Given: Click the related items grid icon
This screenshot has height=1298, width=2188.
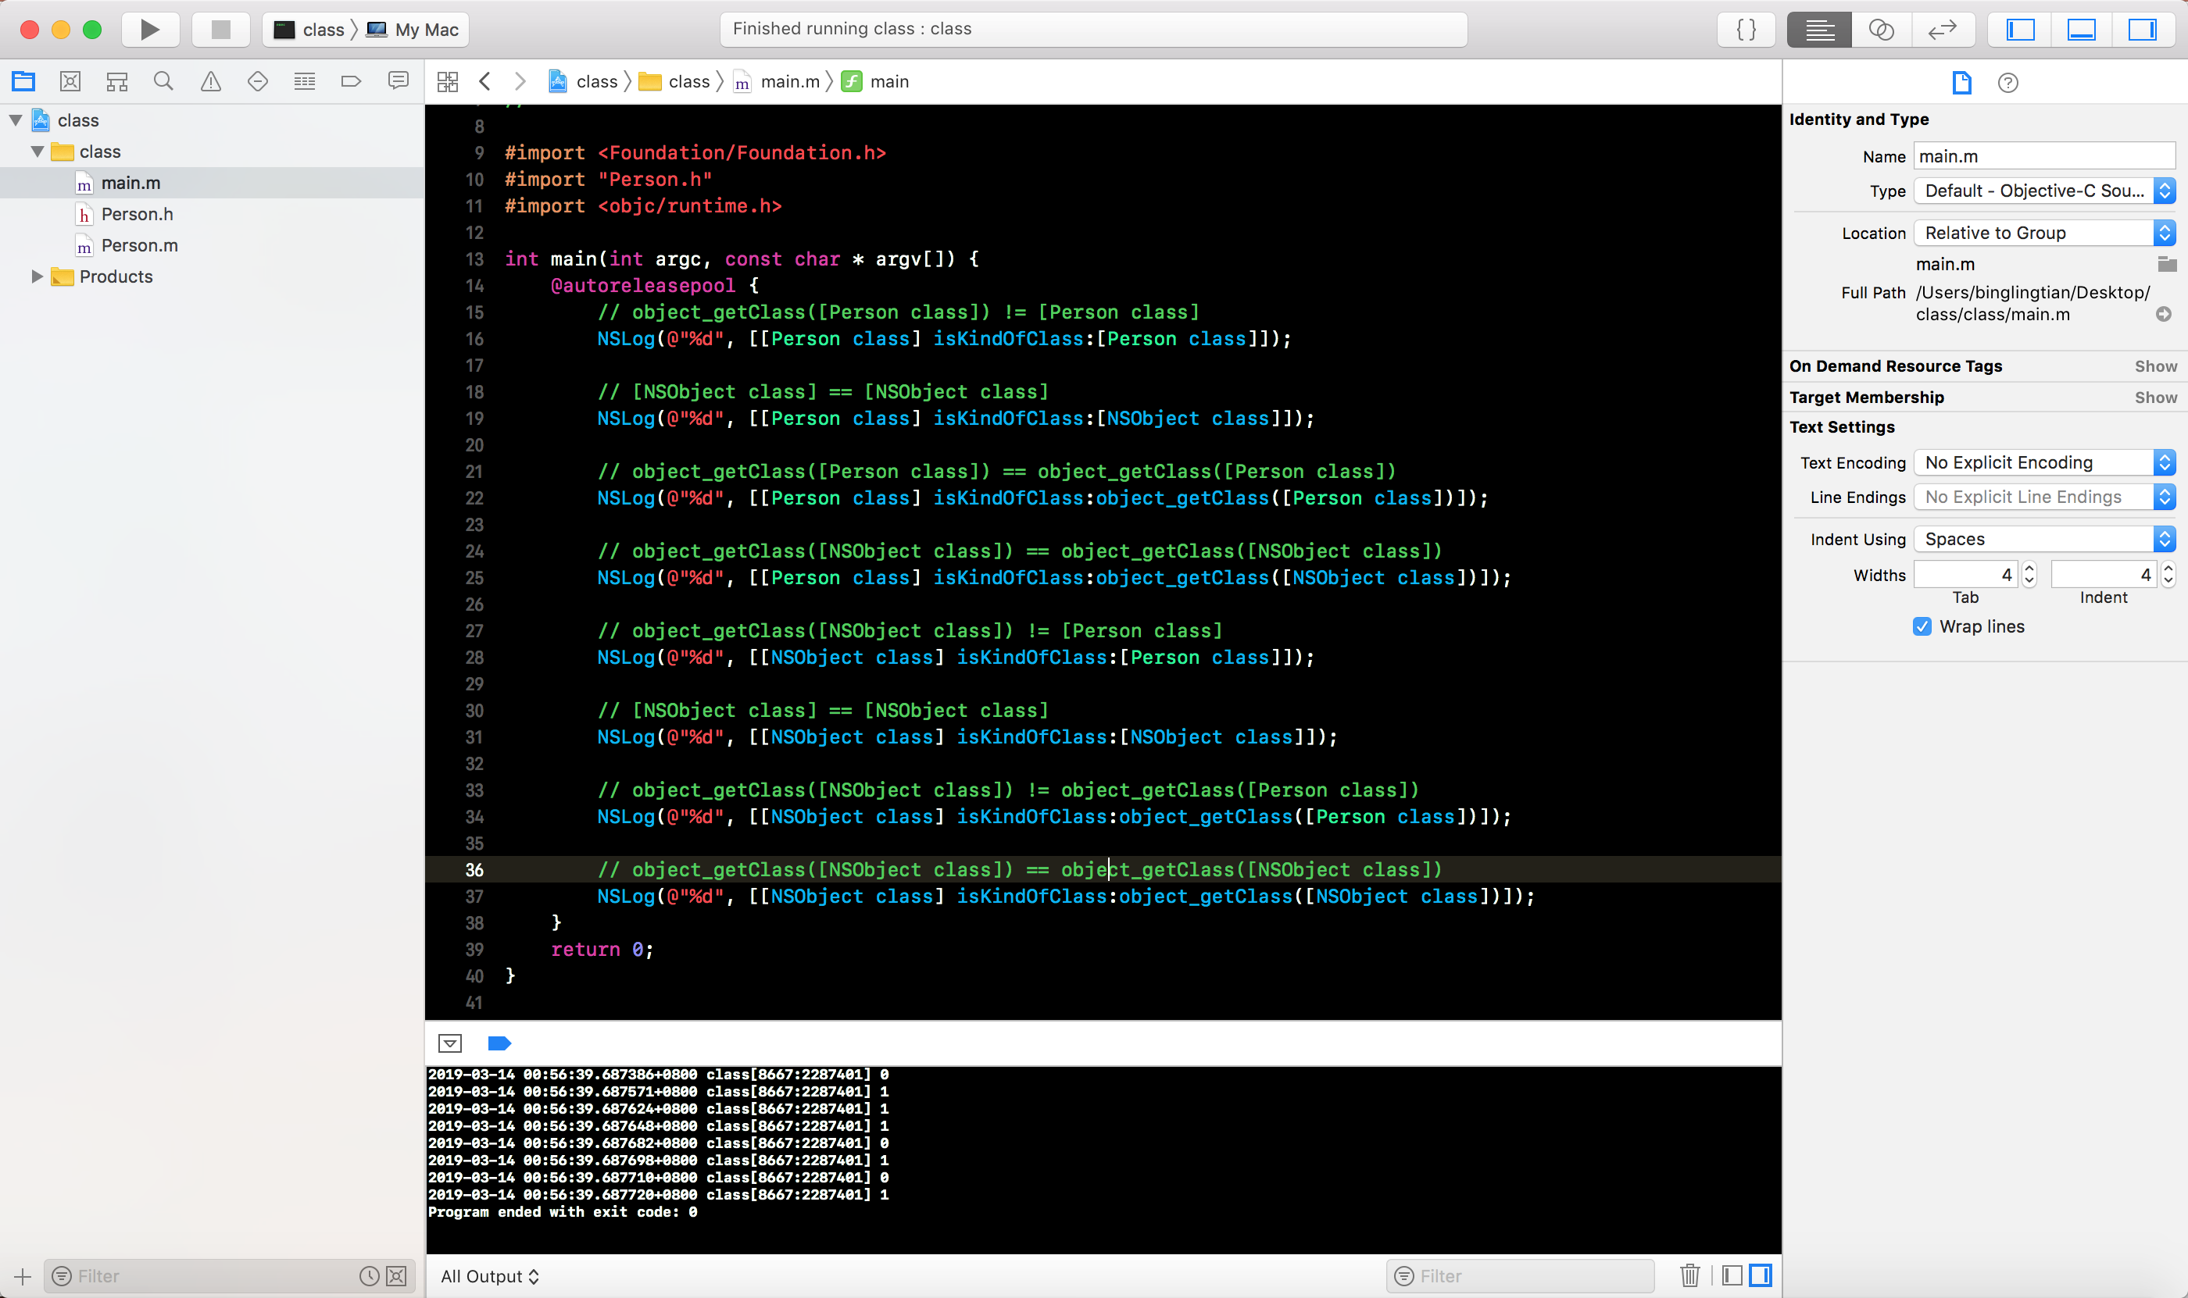Looking at the screenshot, I should (x=447, y=81).
